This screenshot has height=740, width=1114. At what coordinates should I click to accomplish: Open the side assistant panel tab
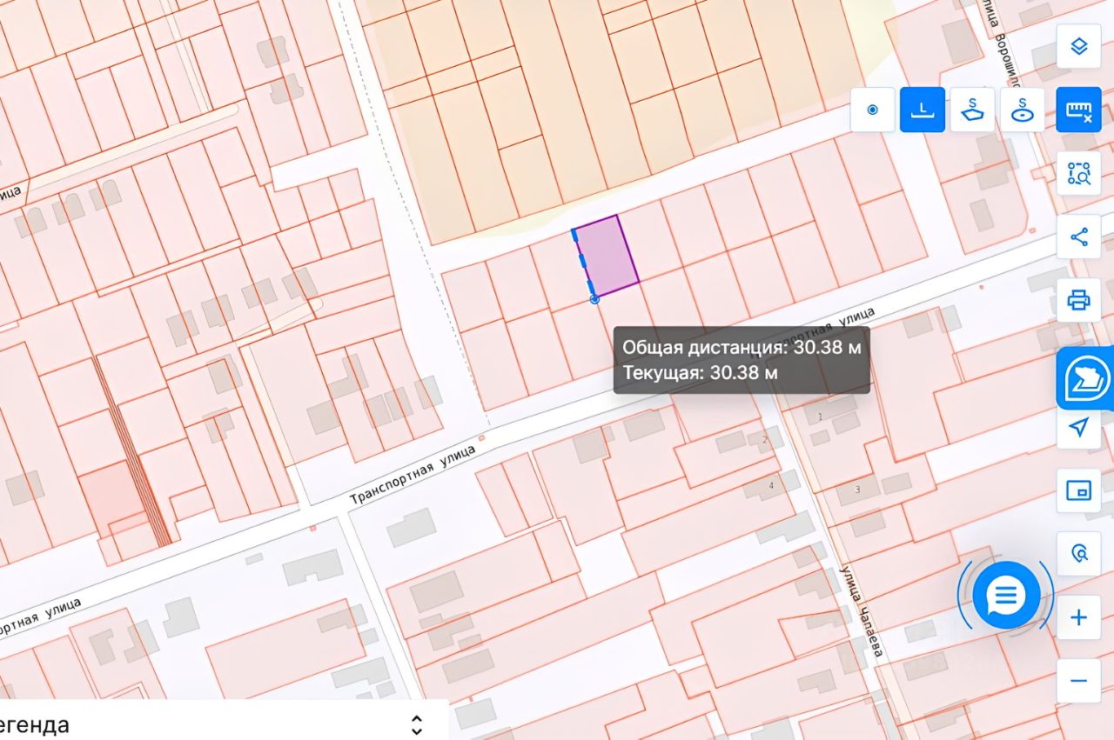[x=1085, y=379]
